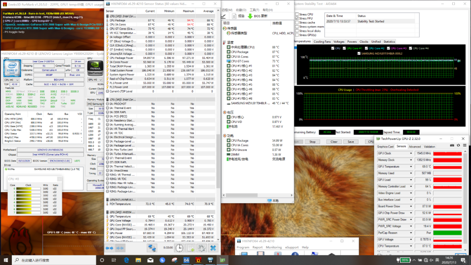Image resolution: width=471 pixels, height=265 pixels.
Task: Switch to FurMark taskbar icon
Action: [198, 260]
